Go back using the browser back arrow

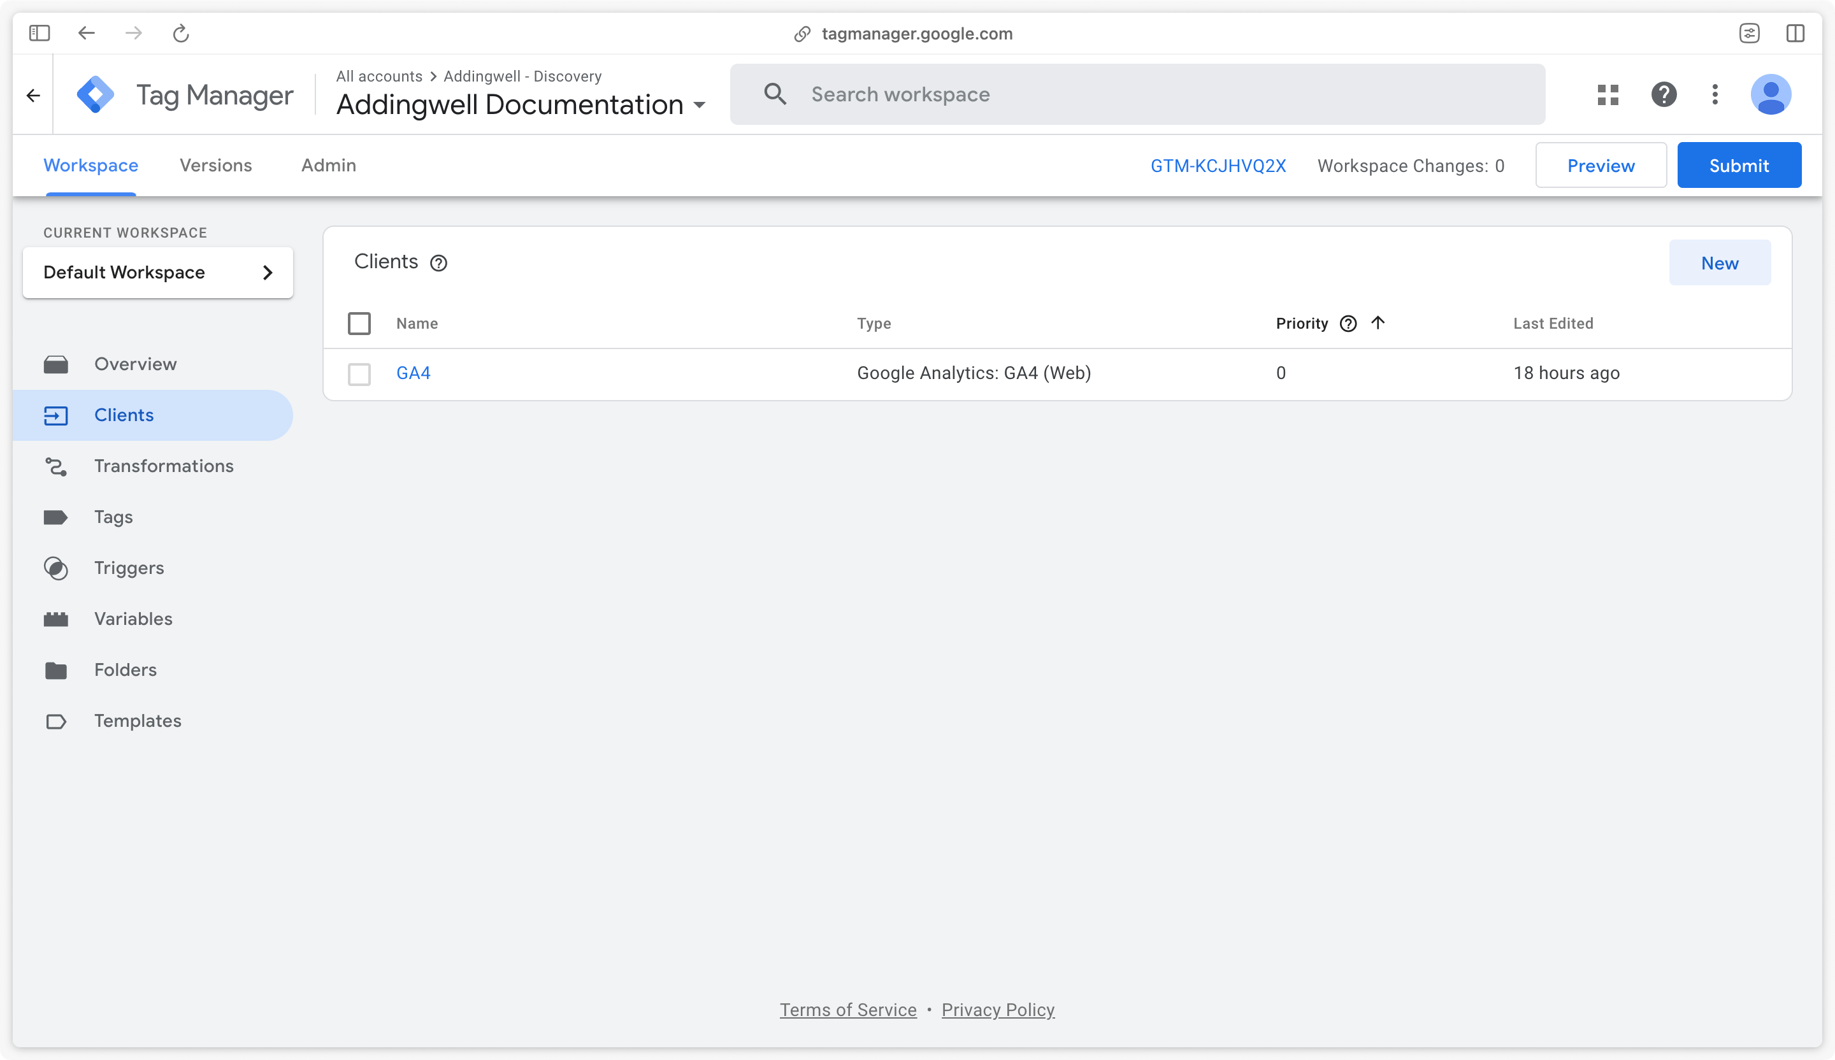coord(87,32)
